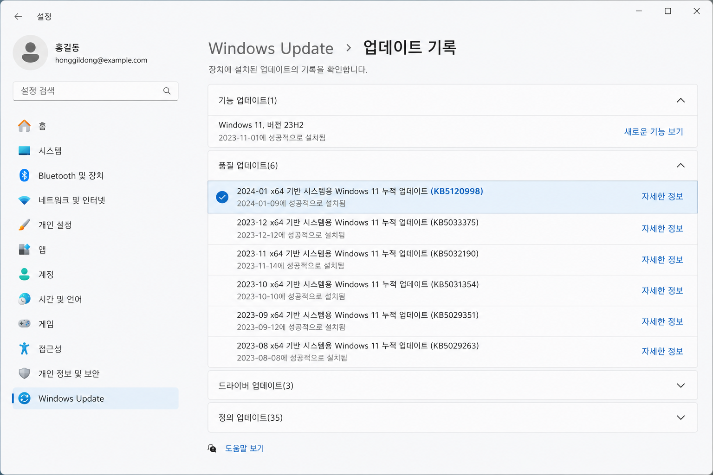This screenshot has height=475, width=713.
Task: Open Bluetooth 및 장치 settings
Action: pos(96,175)
